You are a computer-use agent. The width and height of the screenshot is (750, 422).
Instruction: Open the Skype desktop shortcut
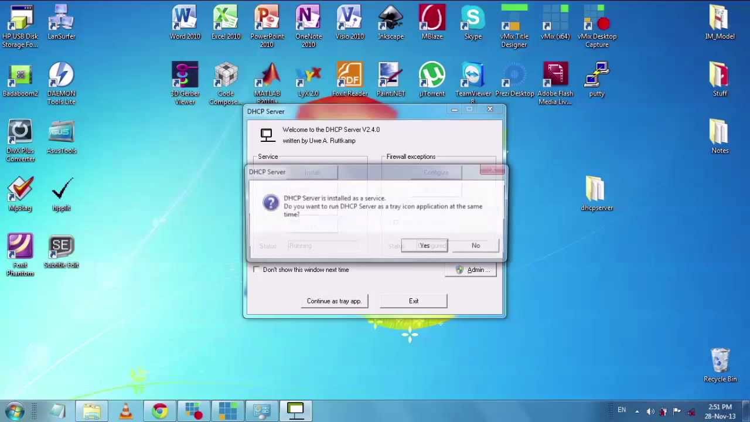coord(473,22)
